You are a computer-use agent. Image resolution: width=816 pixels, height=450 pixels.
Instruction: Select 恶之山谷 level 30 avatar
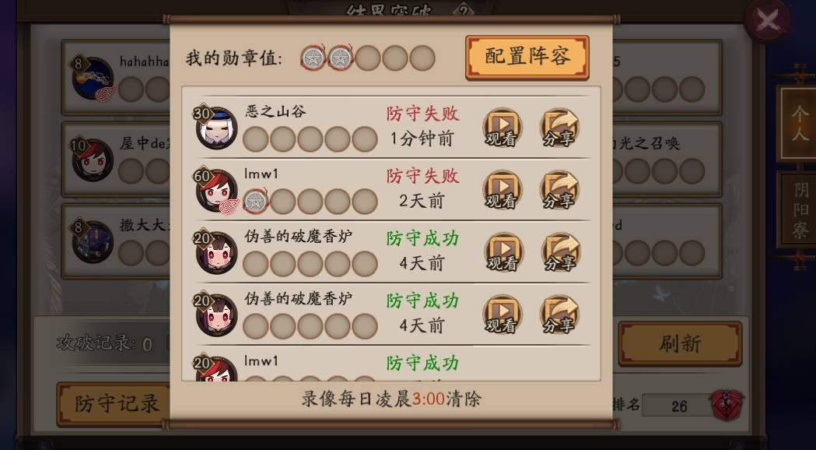216,128
